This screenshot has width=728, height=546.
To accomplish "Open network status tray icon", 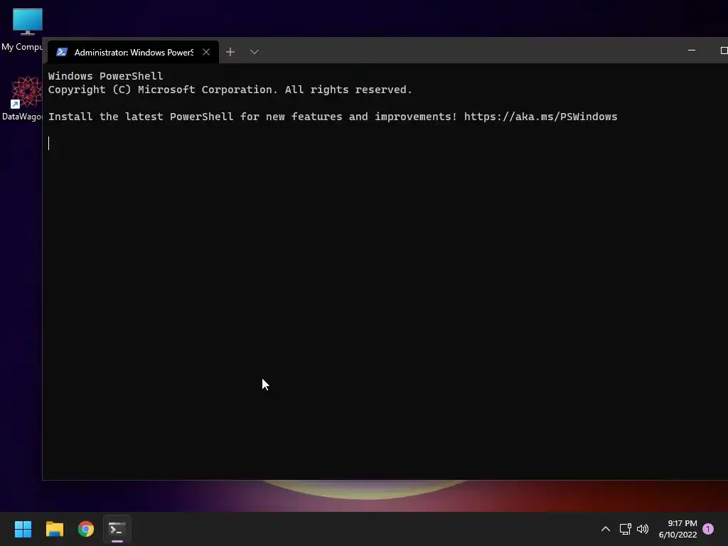I will (x=626, y=529).
